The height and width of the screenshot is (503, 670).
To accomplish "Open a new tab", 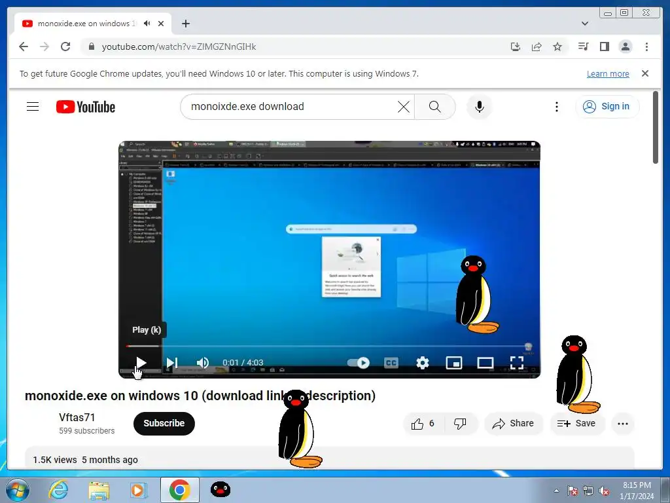I will pyautogui.click(x=185, y=24).
